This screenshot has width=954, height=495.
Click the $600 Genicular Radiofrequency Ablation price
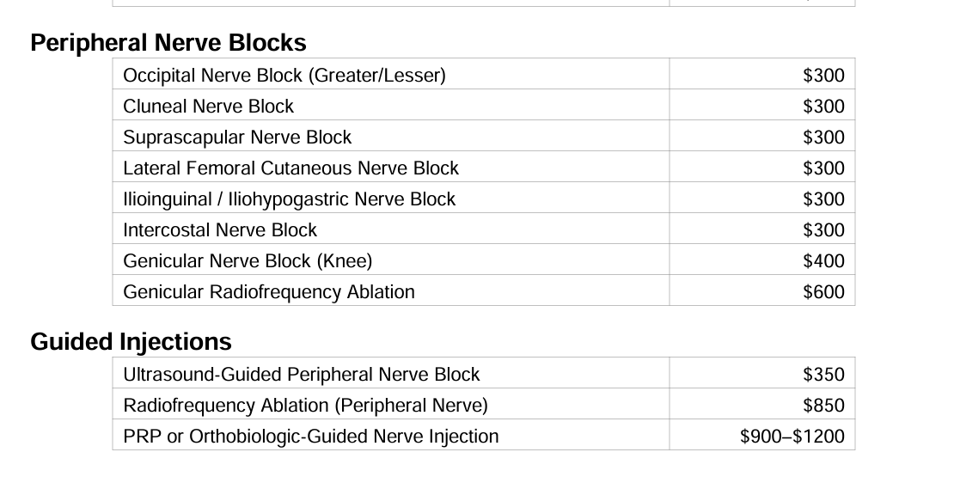click(823, 292)
